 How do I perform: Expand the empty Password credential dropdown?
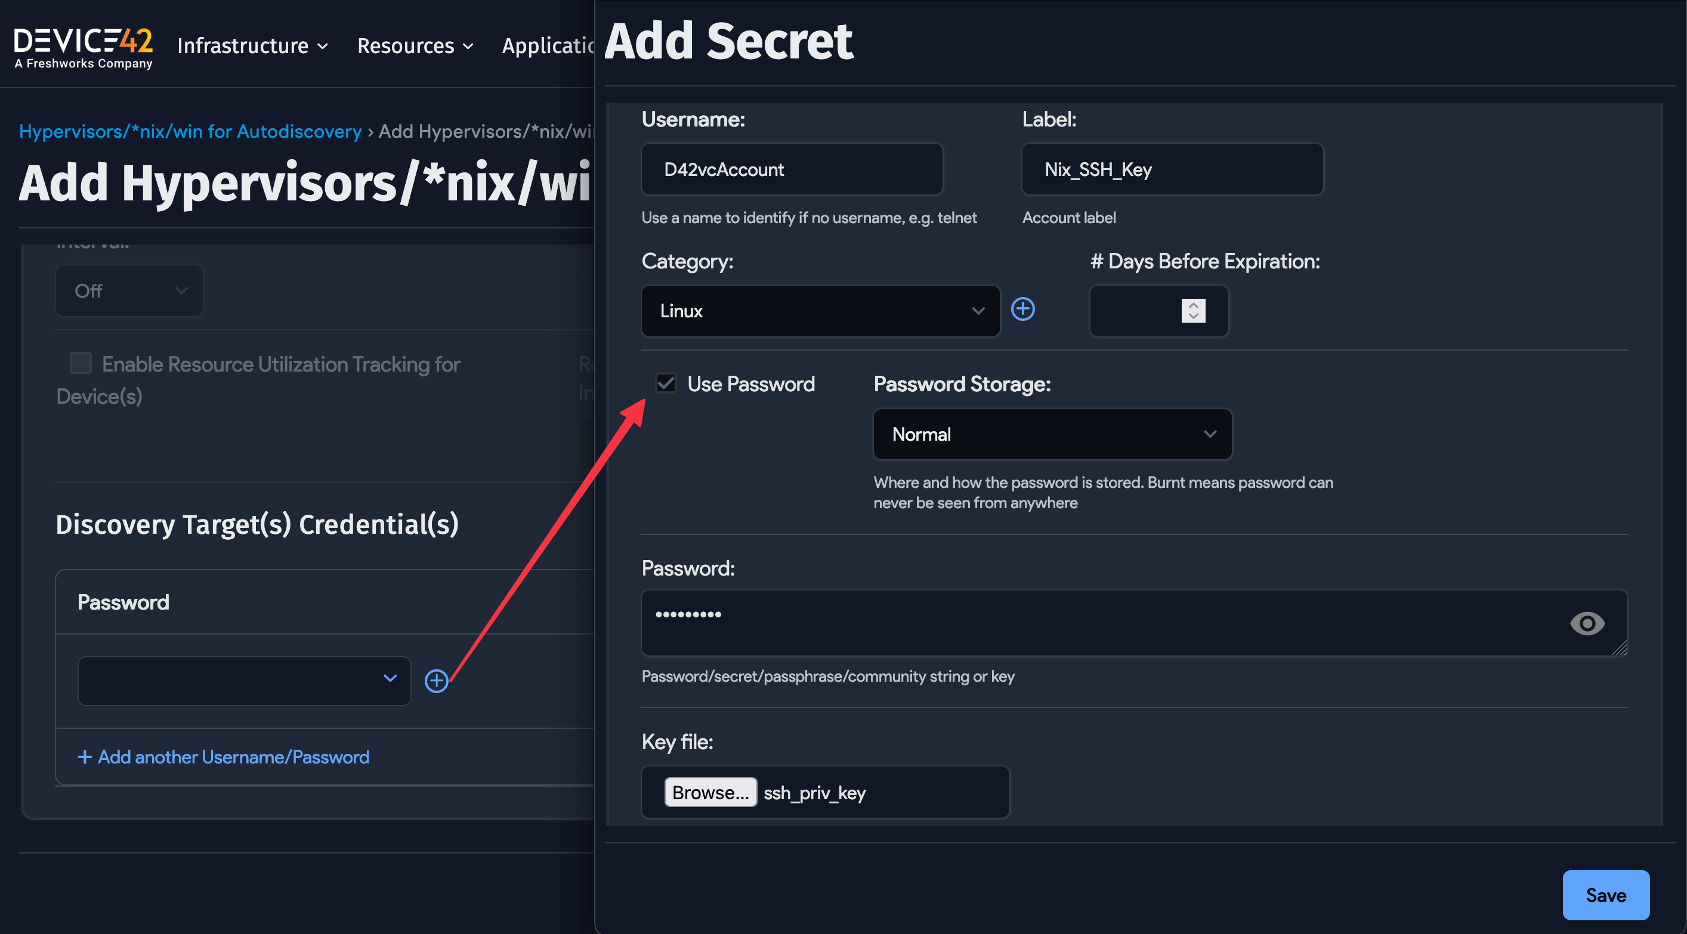(243, 681)
